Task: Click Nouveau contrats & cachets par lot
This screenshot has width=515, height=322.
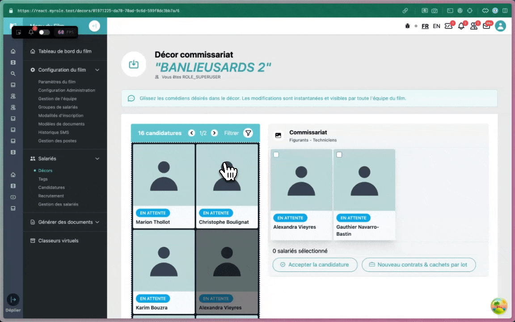Action: pyautogui.click(x=418, y=265)
